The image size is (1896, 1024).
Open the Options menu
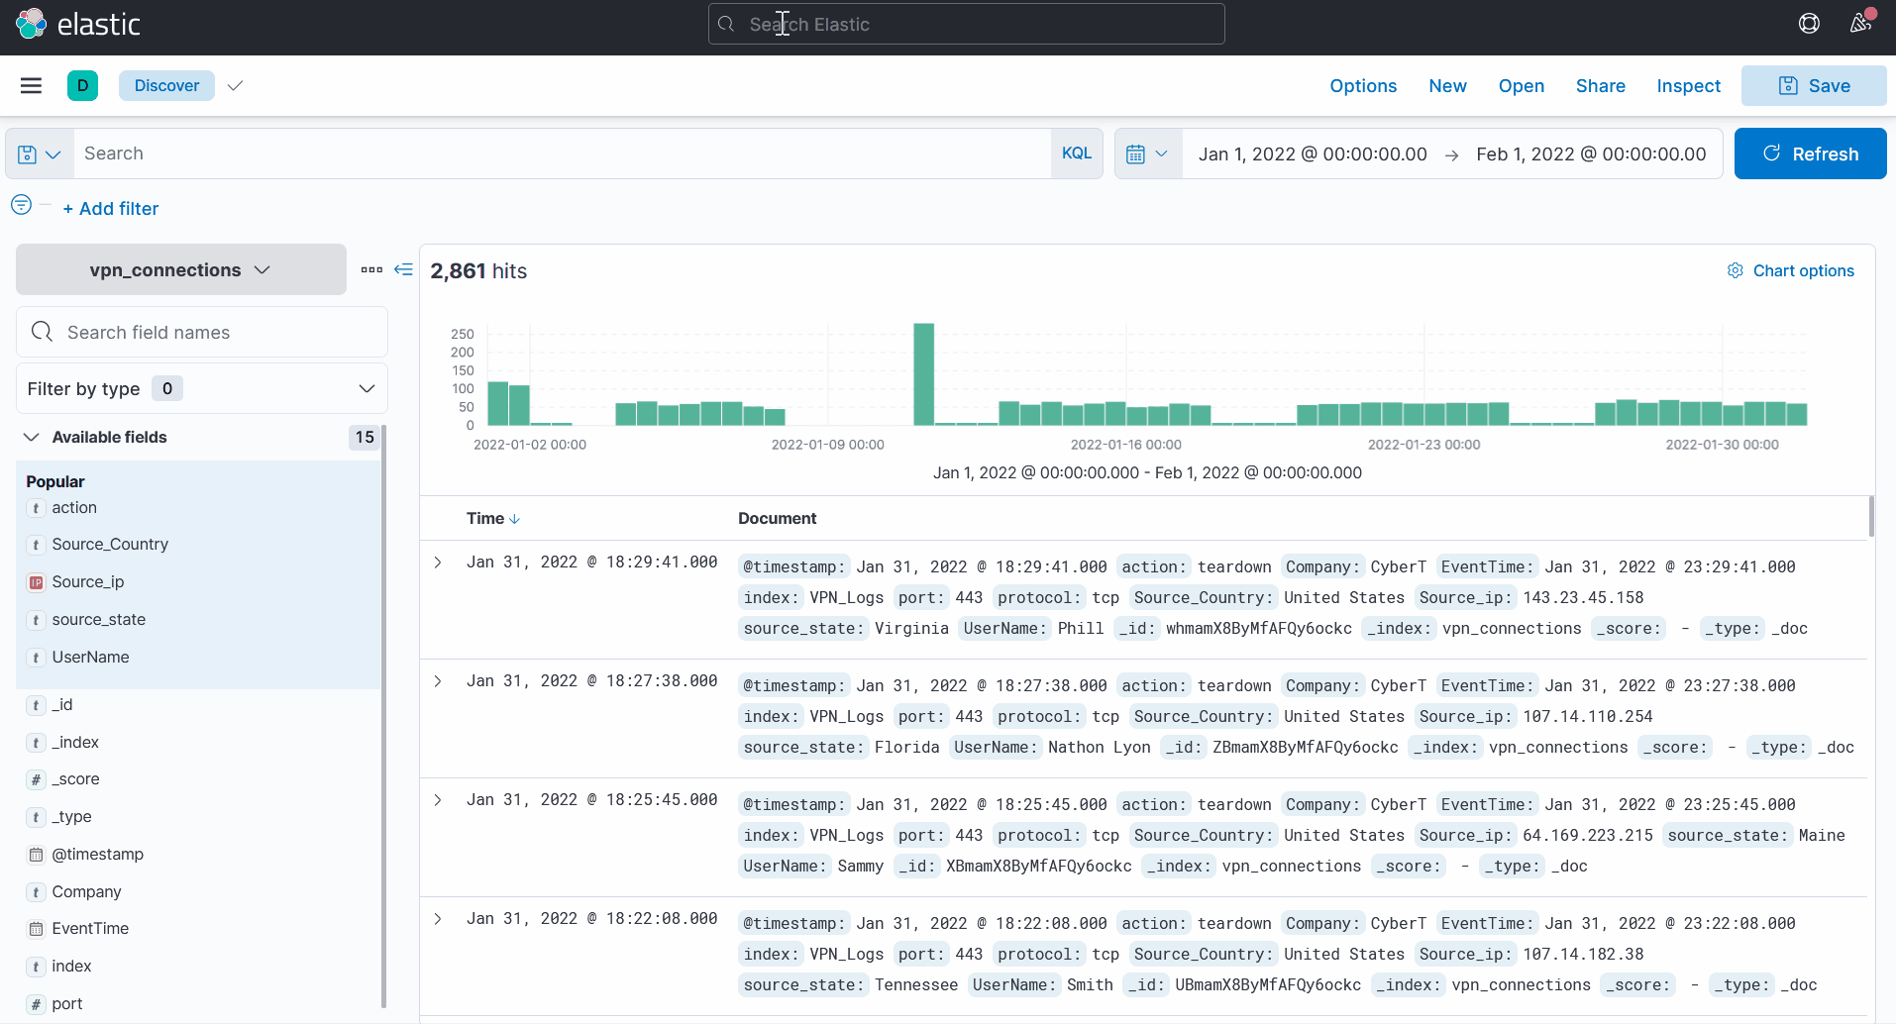point(1363,86)
